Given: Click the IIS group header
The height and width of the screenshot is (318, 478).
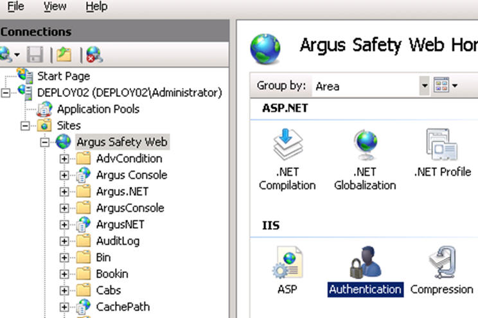Looking at the screenshot, I should pyautogui.click(x=270, y=225).
